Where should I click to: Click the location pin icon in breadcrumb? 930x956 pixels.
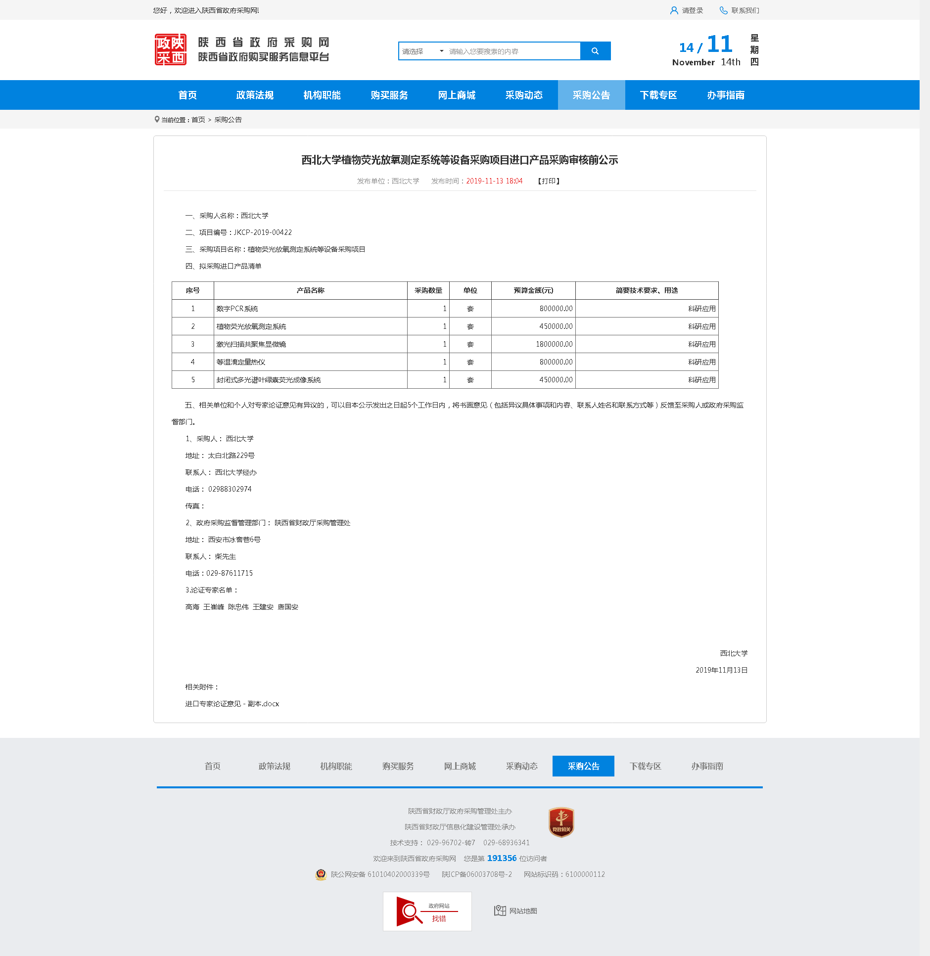tap(157, 119)
